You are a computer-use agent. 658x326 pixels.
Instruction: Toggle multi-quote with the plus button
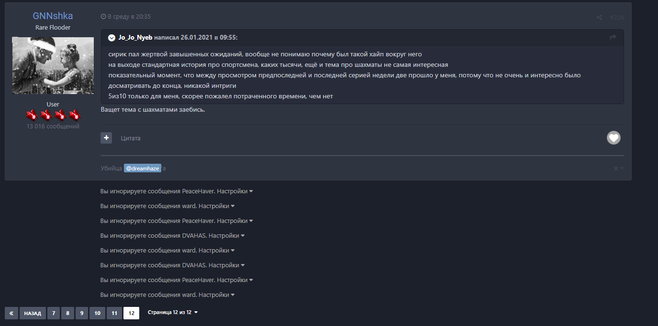click(106, 138)
